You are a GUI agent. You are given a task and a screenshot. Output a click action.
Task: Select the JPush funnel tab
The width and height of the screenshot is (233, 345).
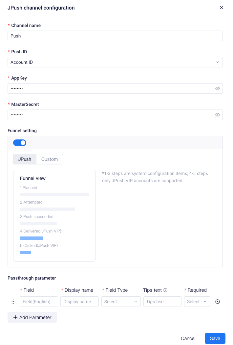[25, 159]
